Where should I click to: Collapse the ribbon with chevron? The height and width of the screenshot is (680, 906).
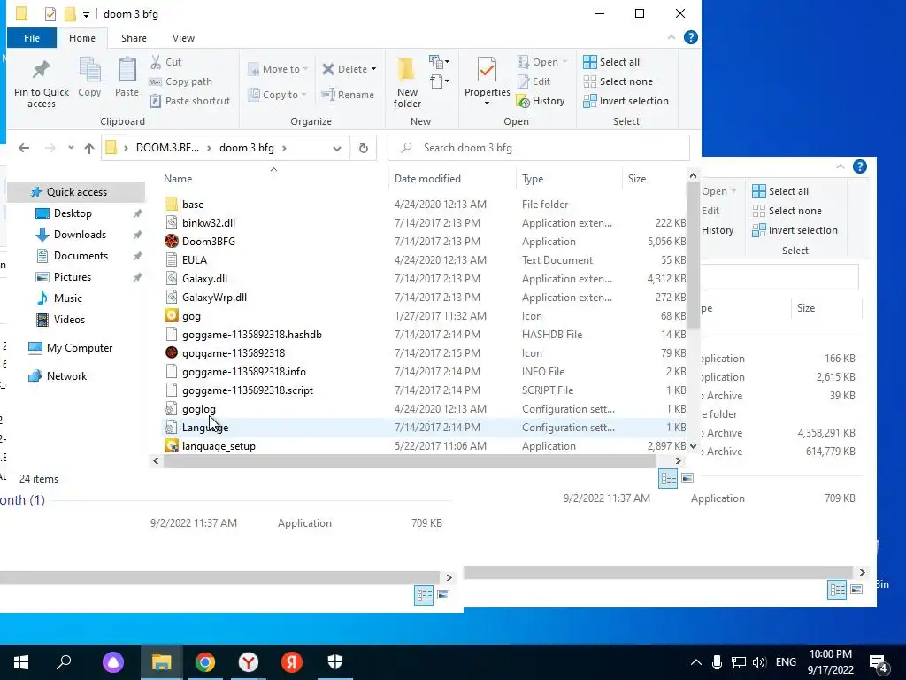[x=671, y=37]
